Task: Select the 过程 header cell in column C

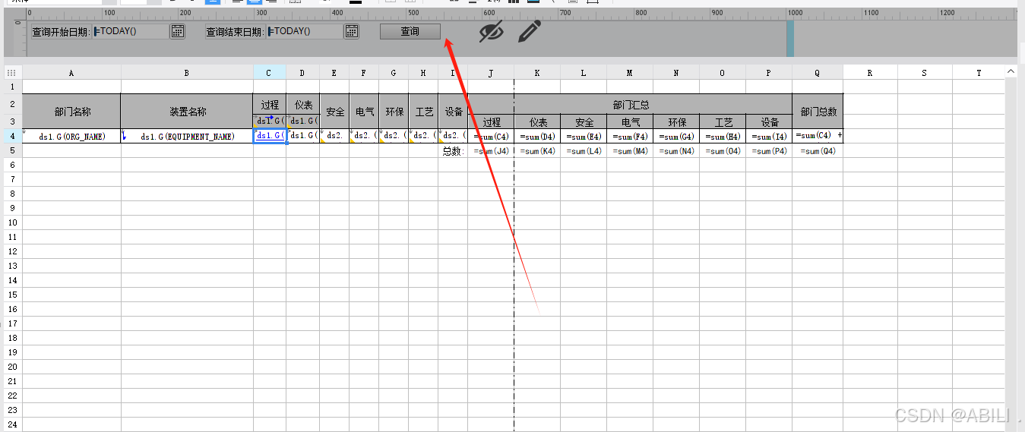Action: click(270, 104)
